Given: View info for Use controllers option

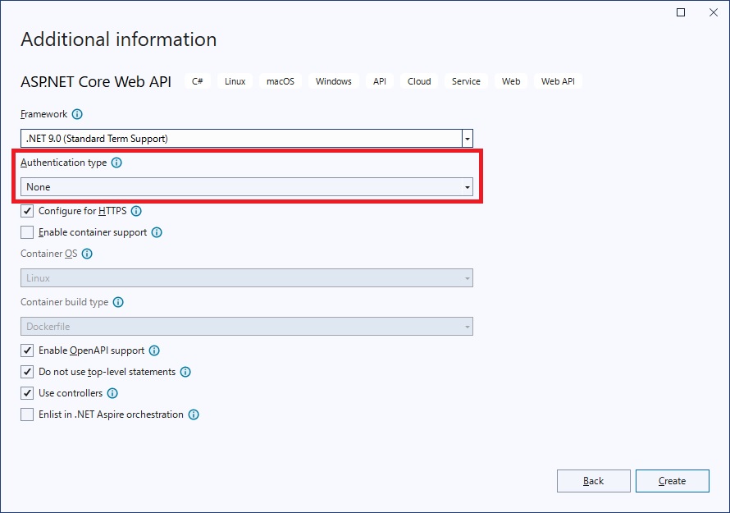Looking at the screenshot, I should (x=112, y=393).
